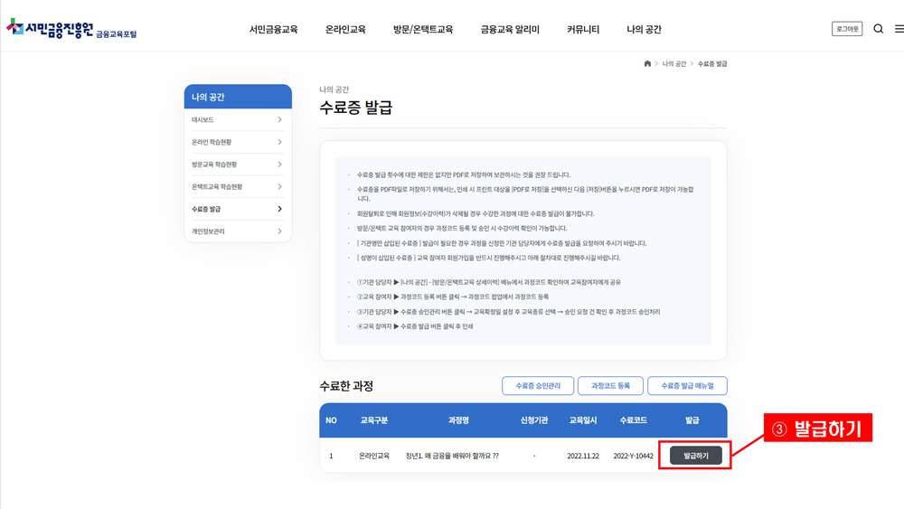
Task: Open the hamburger menu icon
Action: 899,29
